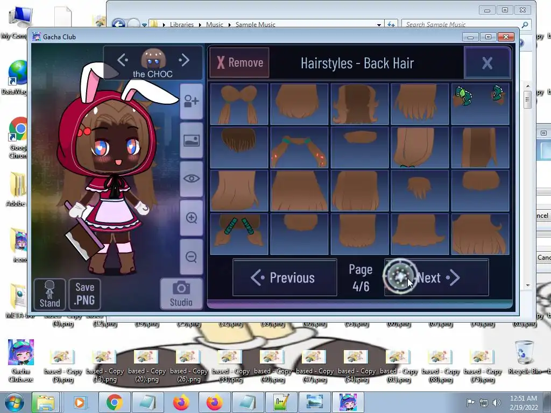Switch to next character with right arrow
Image resolution: width=551 pixels, height=413 pixels.
(x=184, y=60)
